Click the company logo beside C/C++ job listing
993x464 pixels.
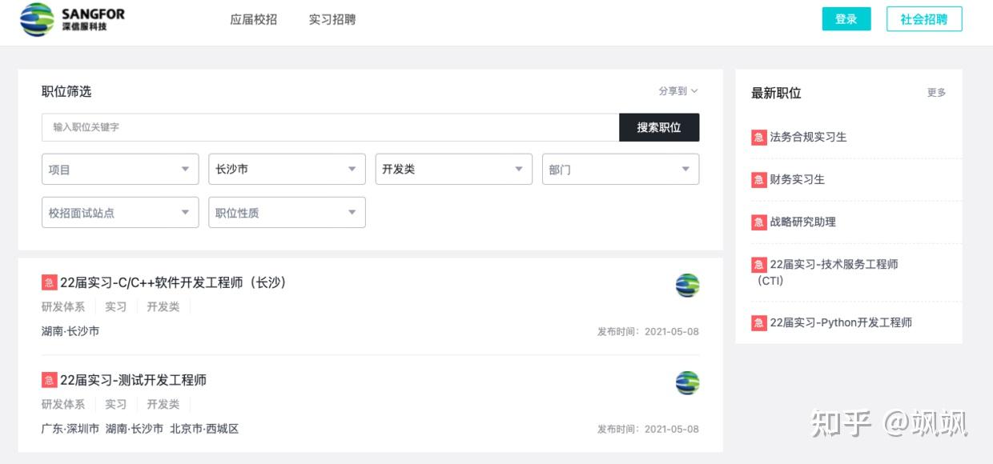pyautogui.click(x=687, y=286)
